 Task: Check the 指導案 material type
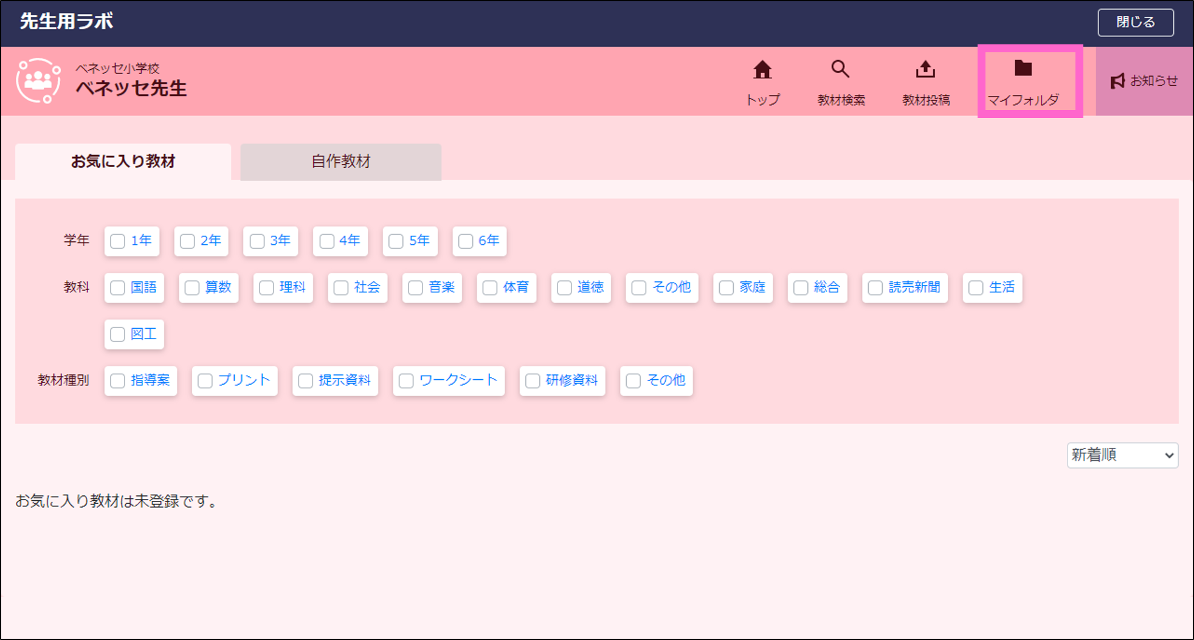(x=117, y=380)
